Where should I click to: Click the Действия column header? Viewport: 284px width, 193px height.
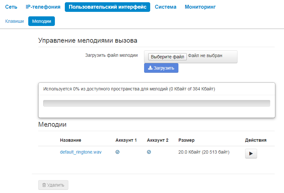(x=256, y=140)
